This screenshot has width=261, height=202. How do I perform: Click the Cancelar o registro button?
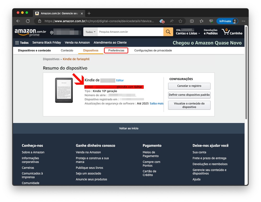[x=189, y=86]
